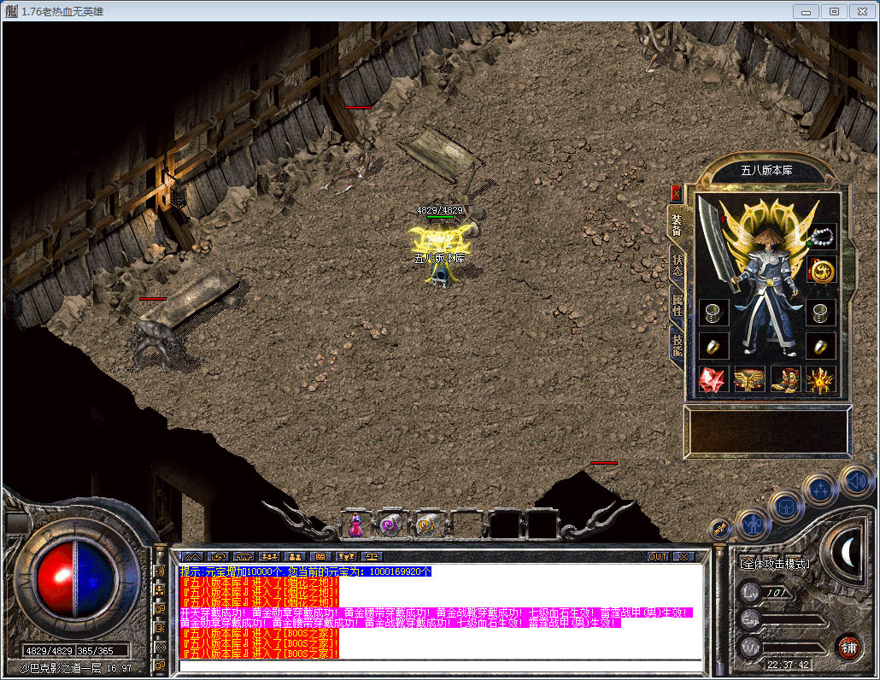Select the golden sun gem slot

820,380
